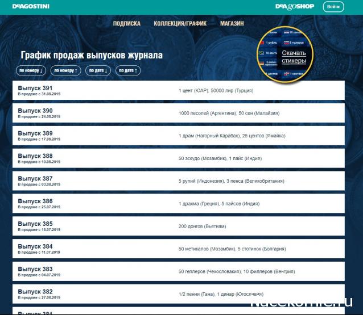The width and height of the screenshot is (363, 315).
Task: Open the МАГАЗИН menu item
Action: pos(232,23)
